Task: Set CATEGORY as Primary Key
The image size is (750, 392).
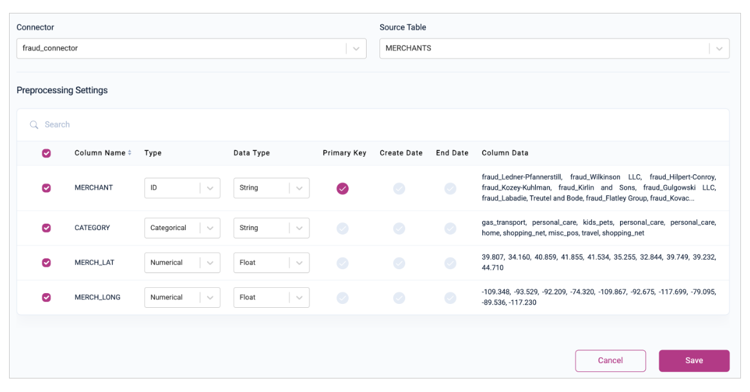Action: coord(342,229)
